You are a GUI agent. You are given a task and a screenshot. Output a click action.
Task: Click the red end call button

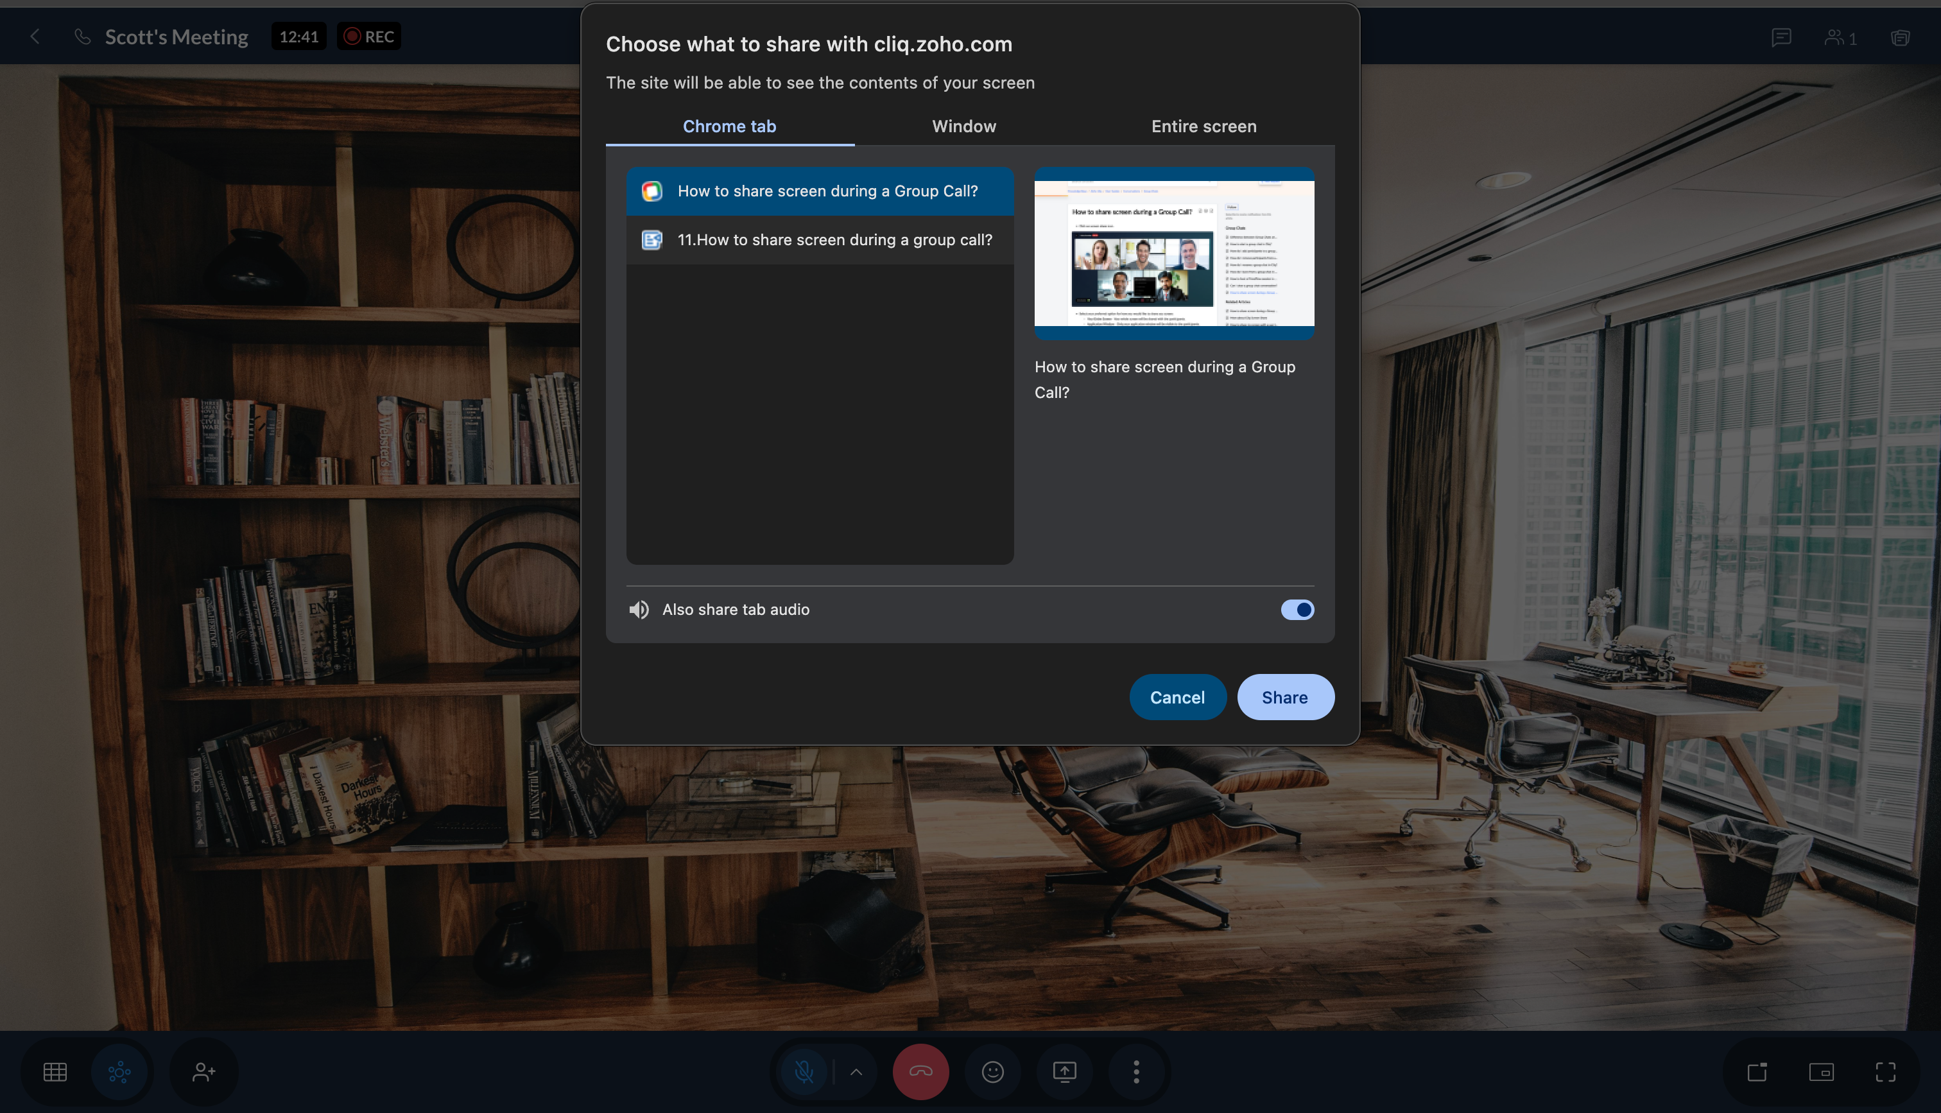tap(921, 1072)
